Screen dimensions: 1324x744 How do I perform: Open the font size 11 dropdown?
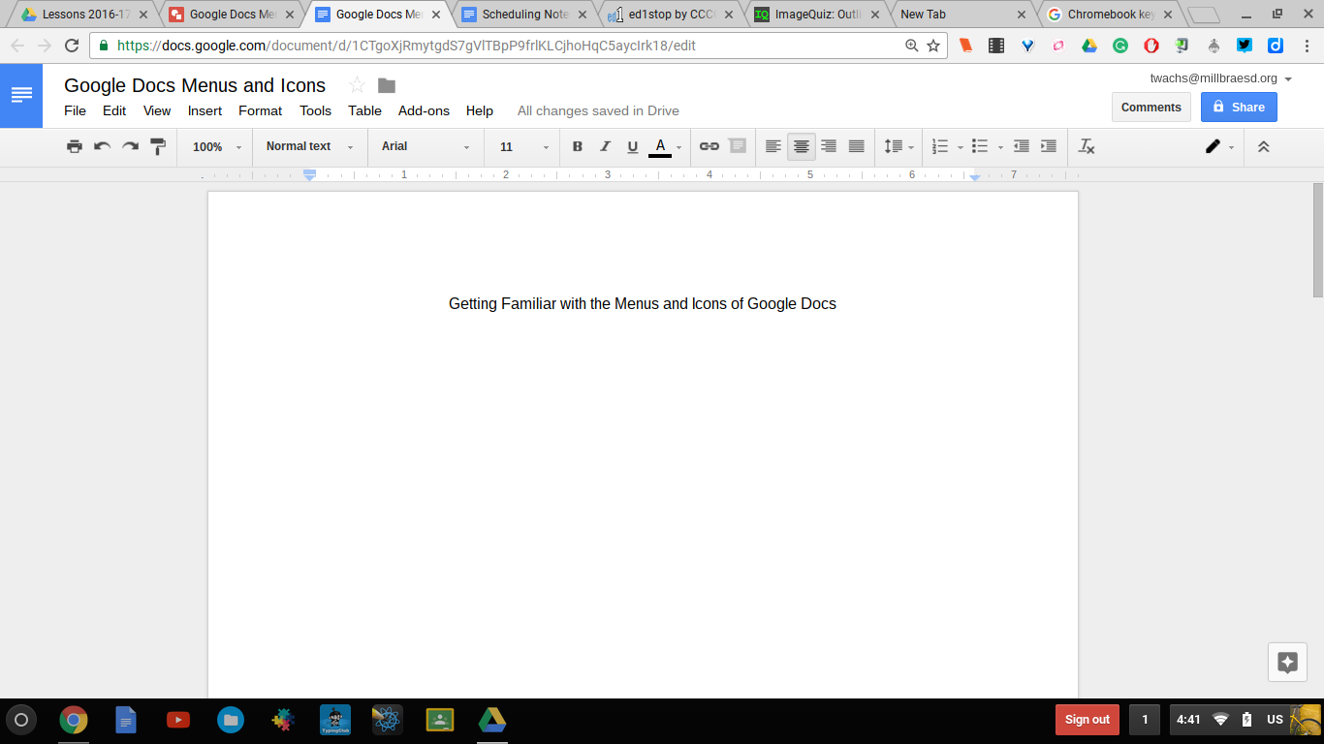pos(524,146)
